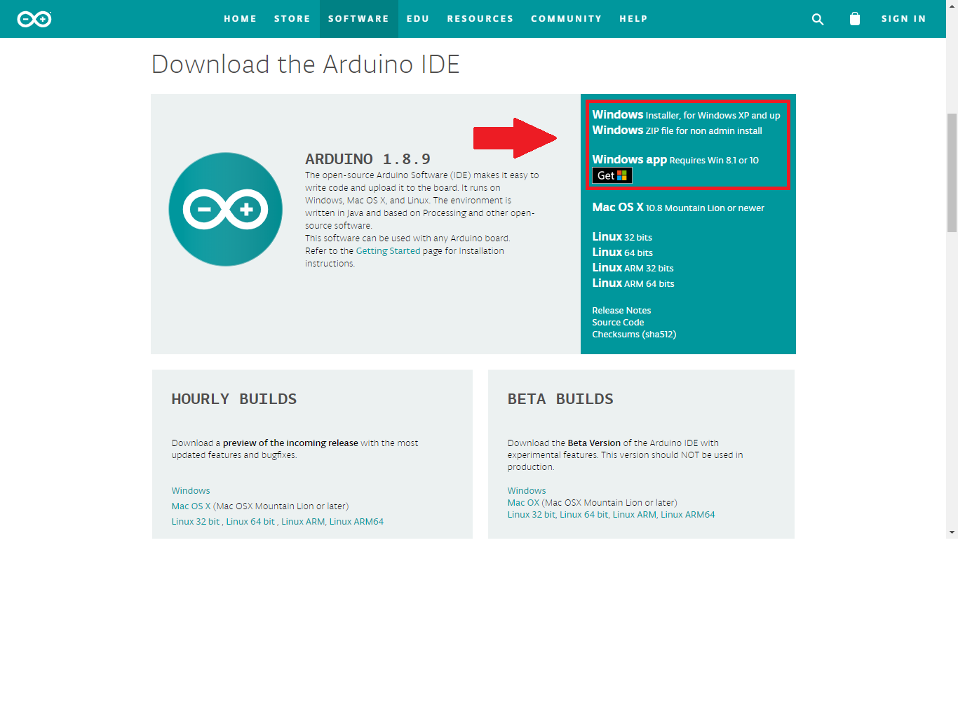Open the RESOURCES menu
The image size is (958, 707).
pos(480,19)
